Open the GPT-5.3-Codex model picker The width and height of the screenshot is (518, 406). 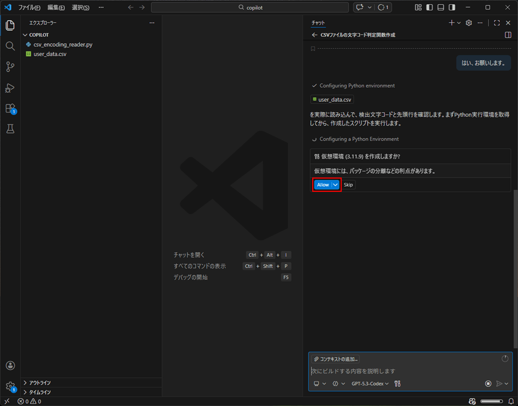[370, 384]
